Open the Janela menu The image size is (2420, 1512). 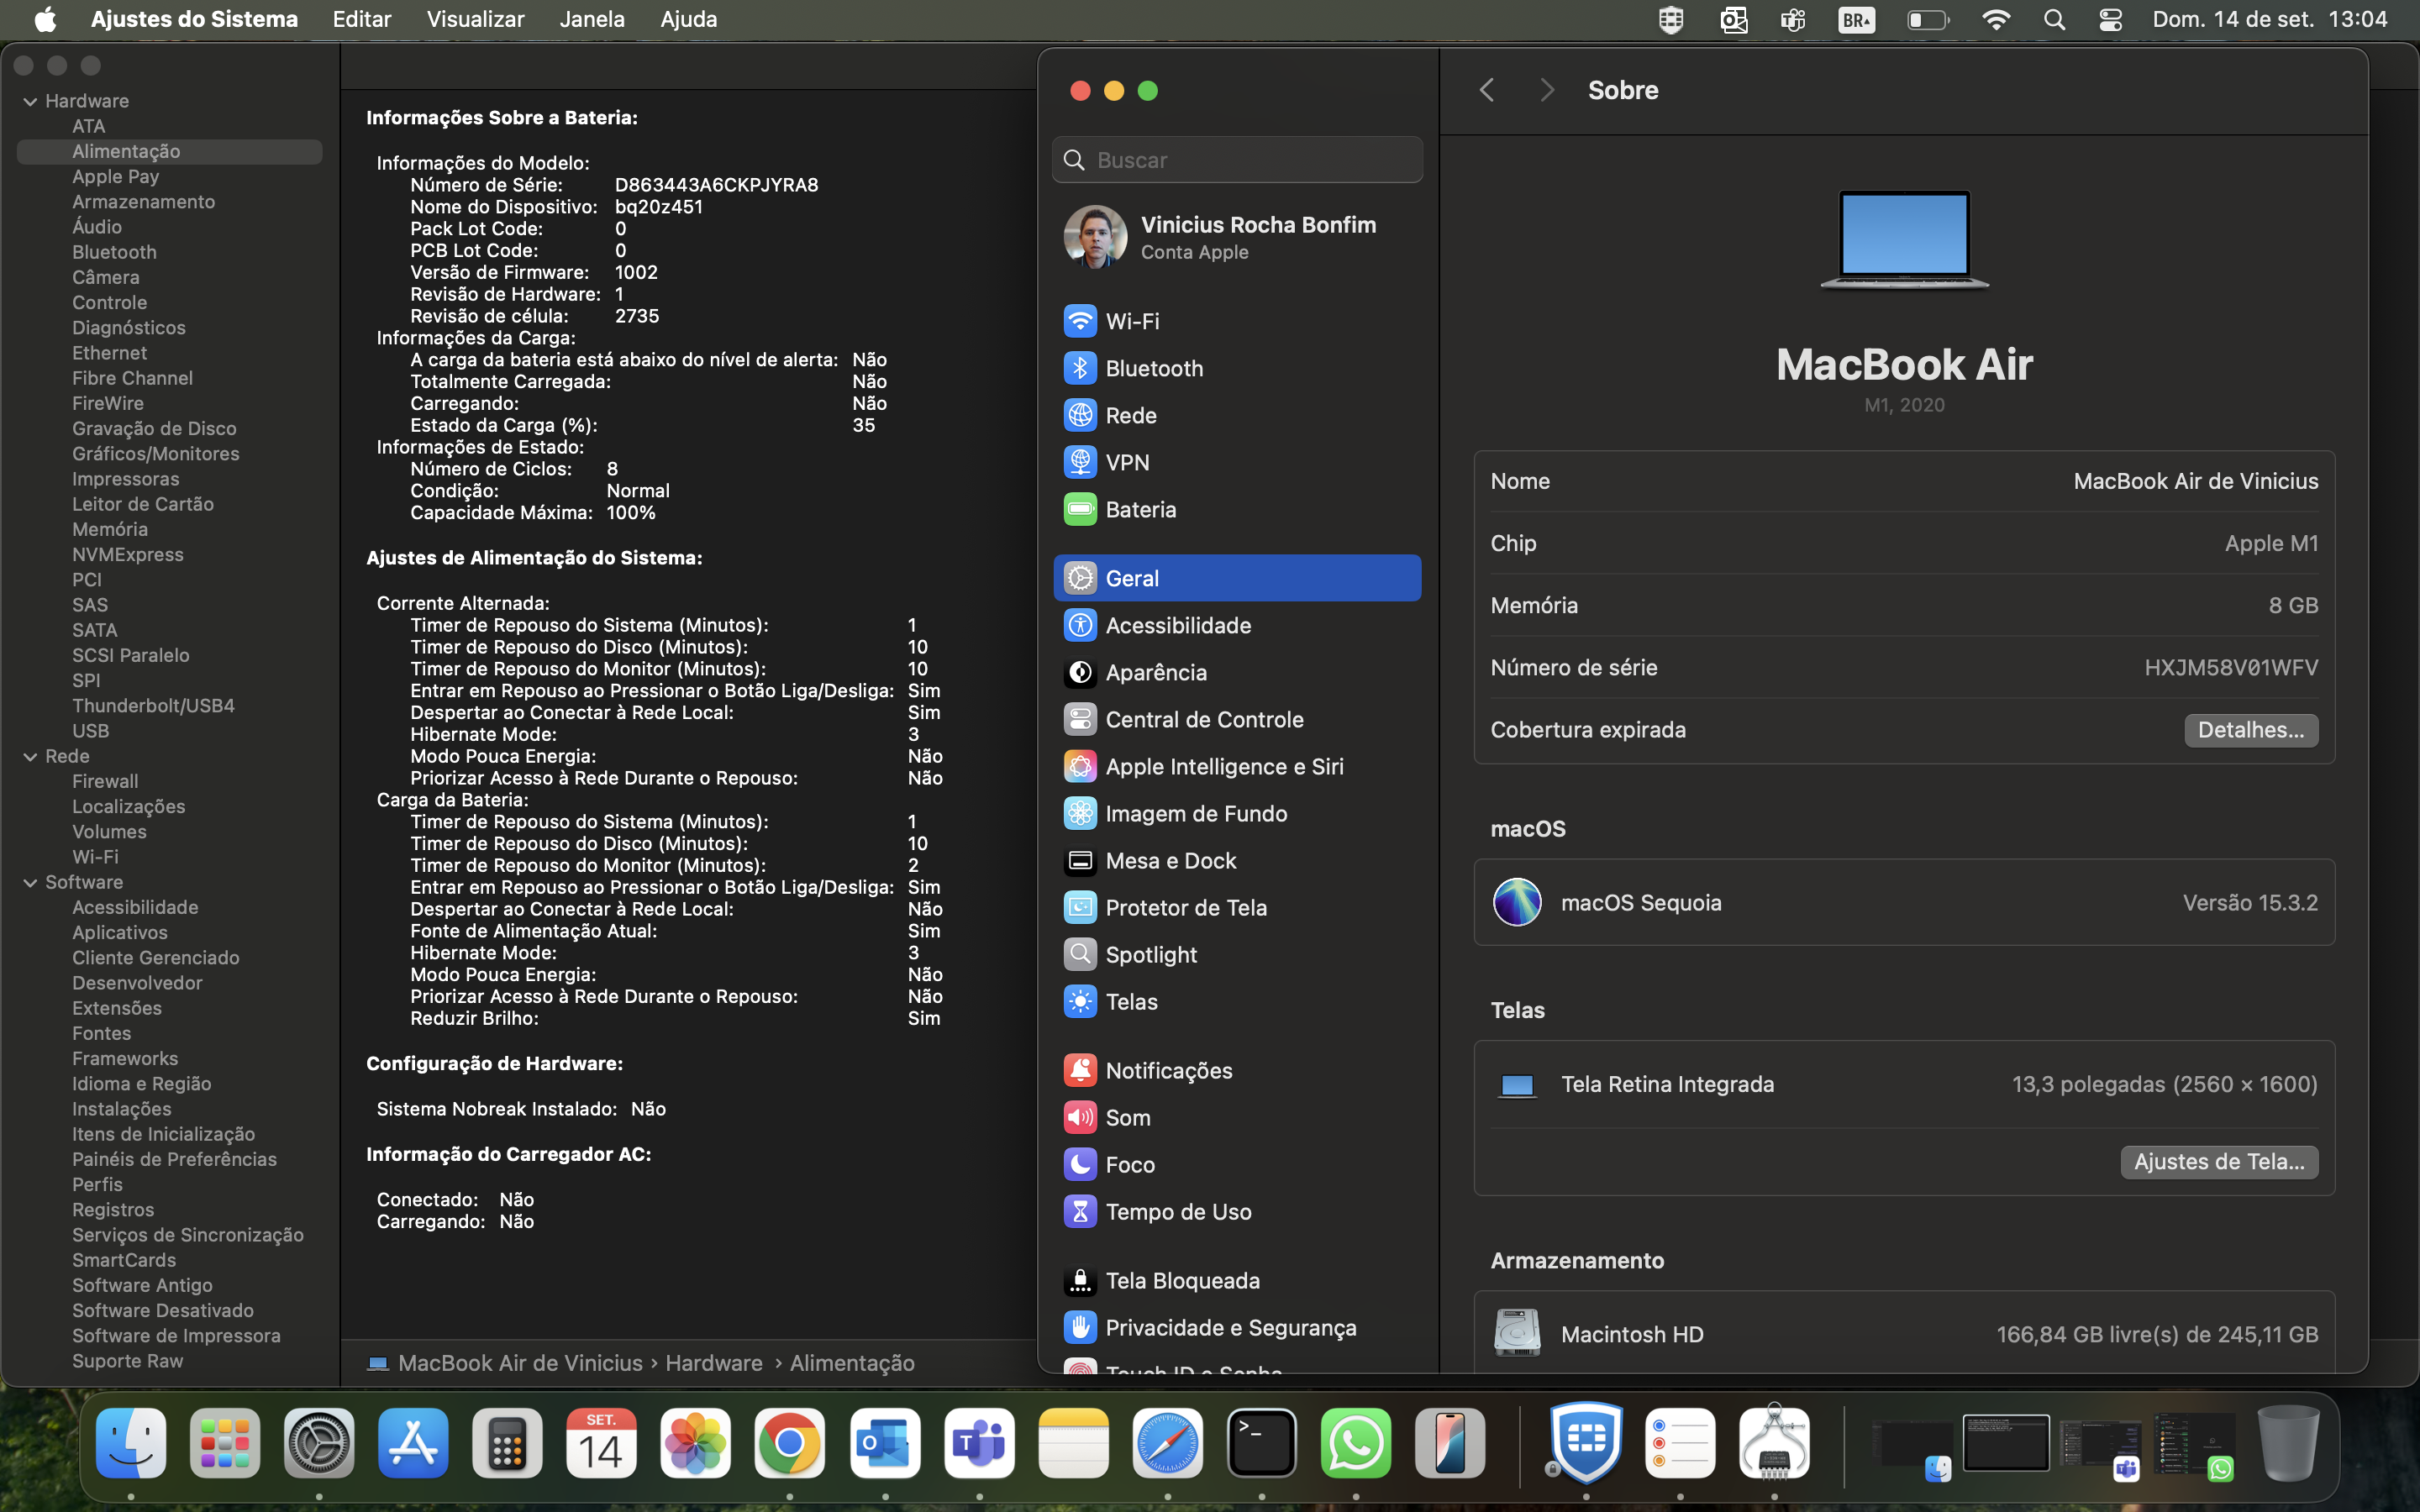tap(592, 19)
